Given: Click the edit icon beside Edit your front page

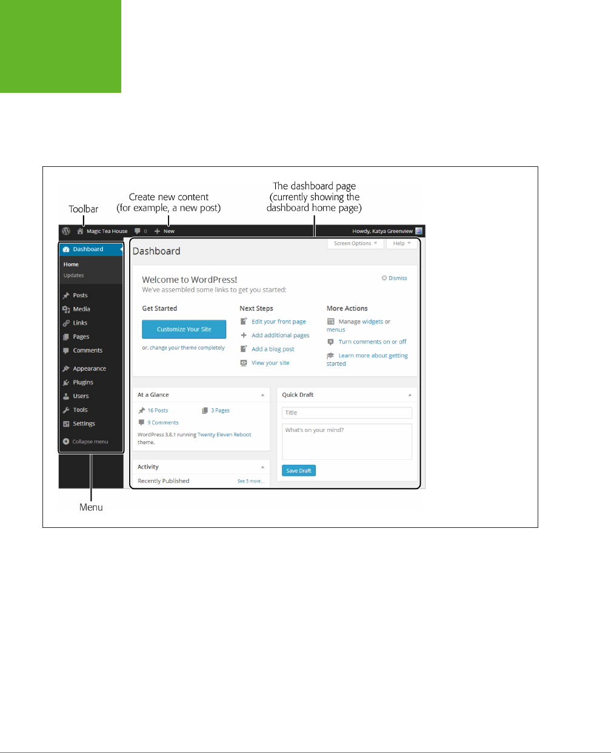Looking at the screenshot, I should [244, 322].
